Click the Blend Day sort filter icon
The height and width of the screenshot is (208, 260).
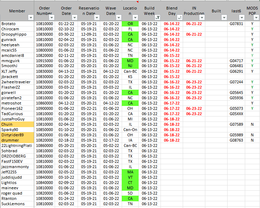pyautogui.click(x=179, y=17)
